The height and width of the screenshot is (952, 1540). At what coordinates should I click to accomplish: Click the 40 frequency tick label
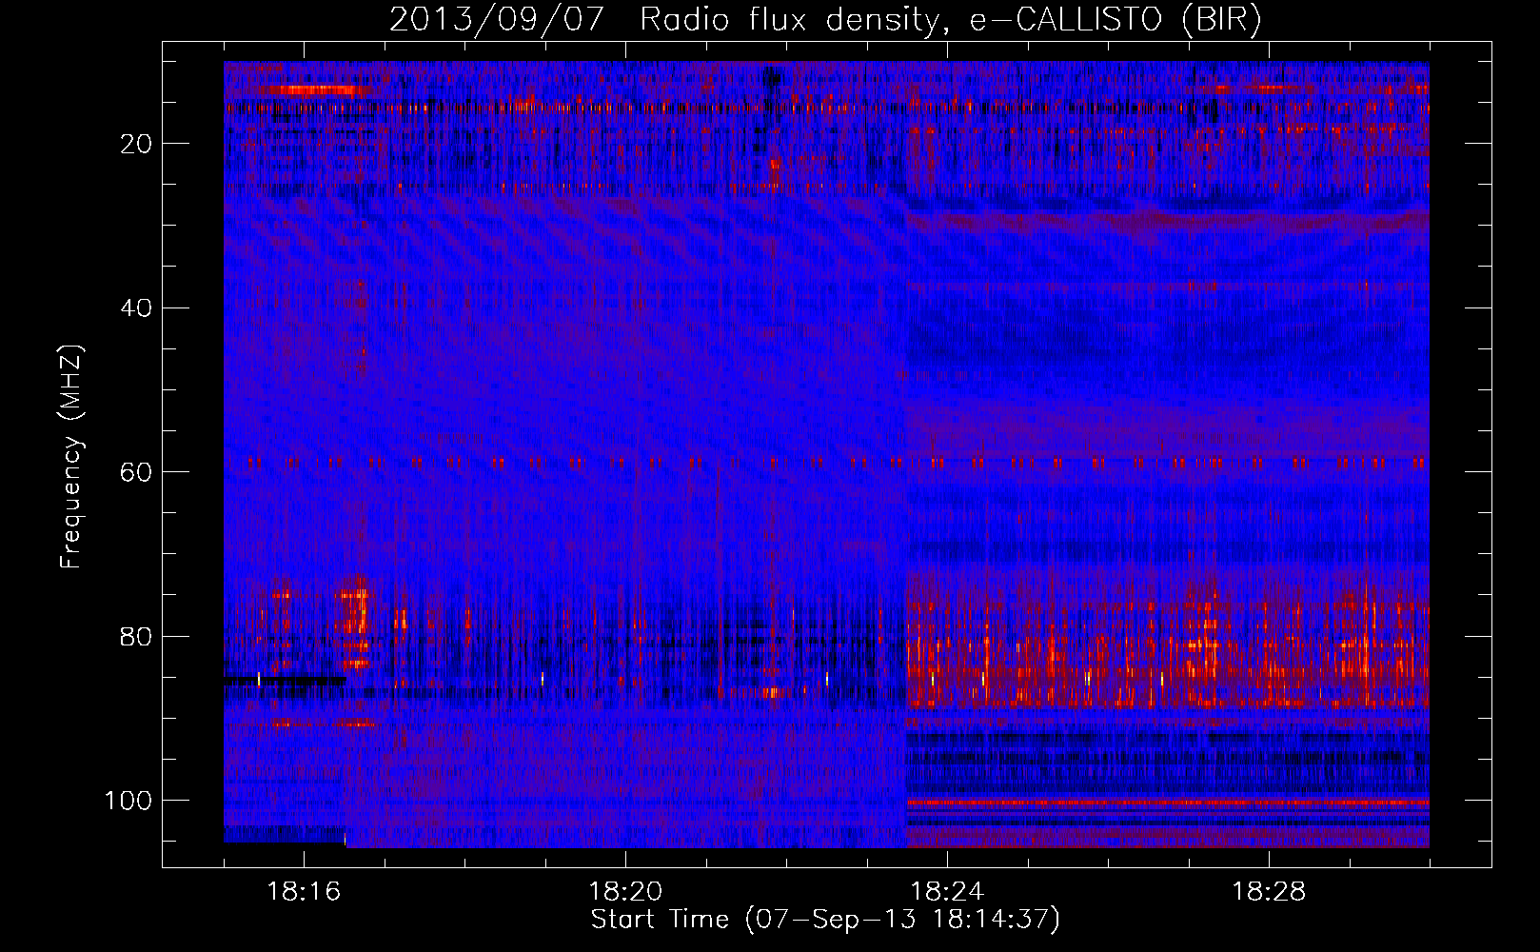click(136, 307)
